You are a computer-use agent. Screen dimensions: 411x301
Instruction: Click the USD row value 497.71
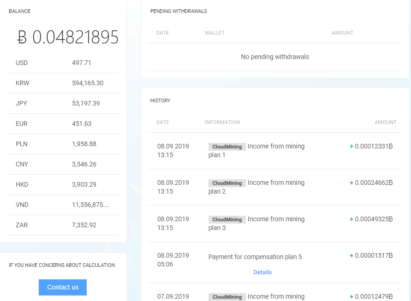82,63
